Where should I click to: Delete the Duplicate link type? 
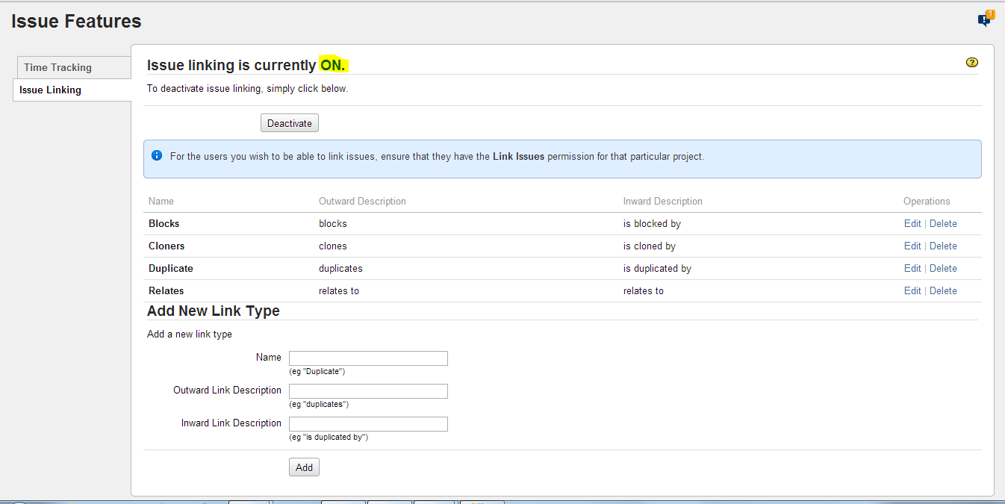click(x=943, y=268)
